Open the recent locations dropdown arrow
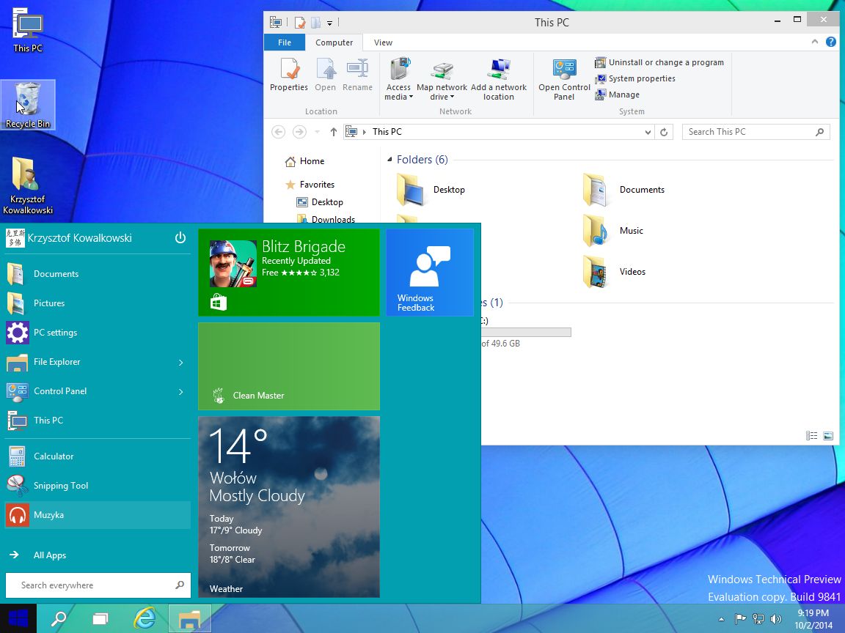 [x=318, y=132]
